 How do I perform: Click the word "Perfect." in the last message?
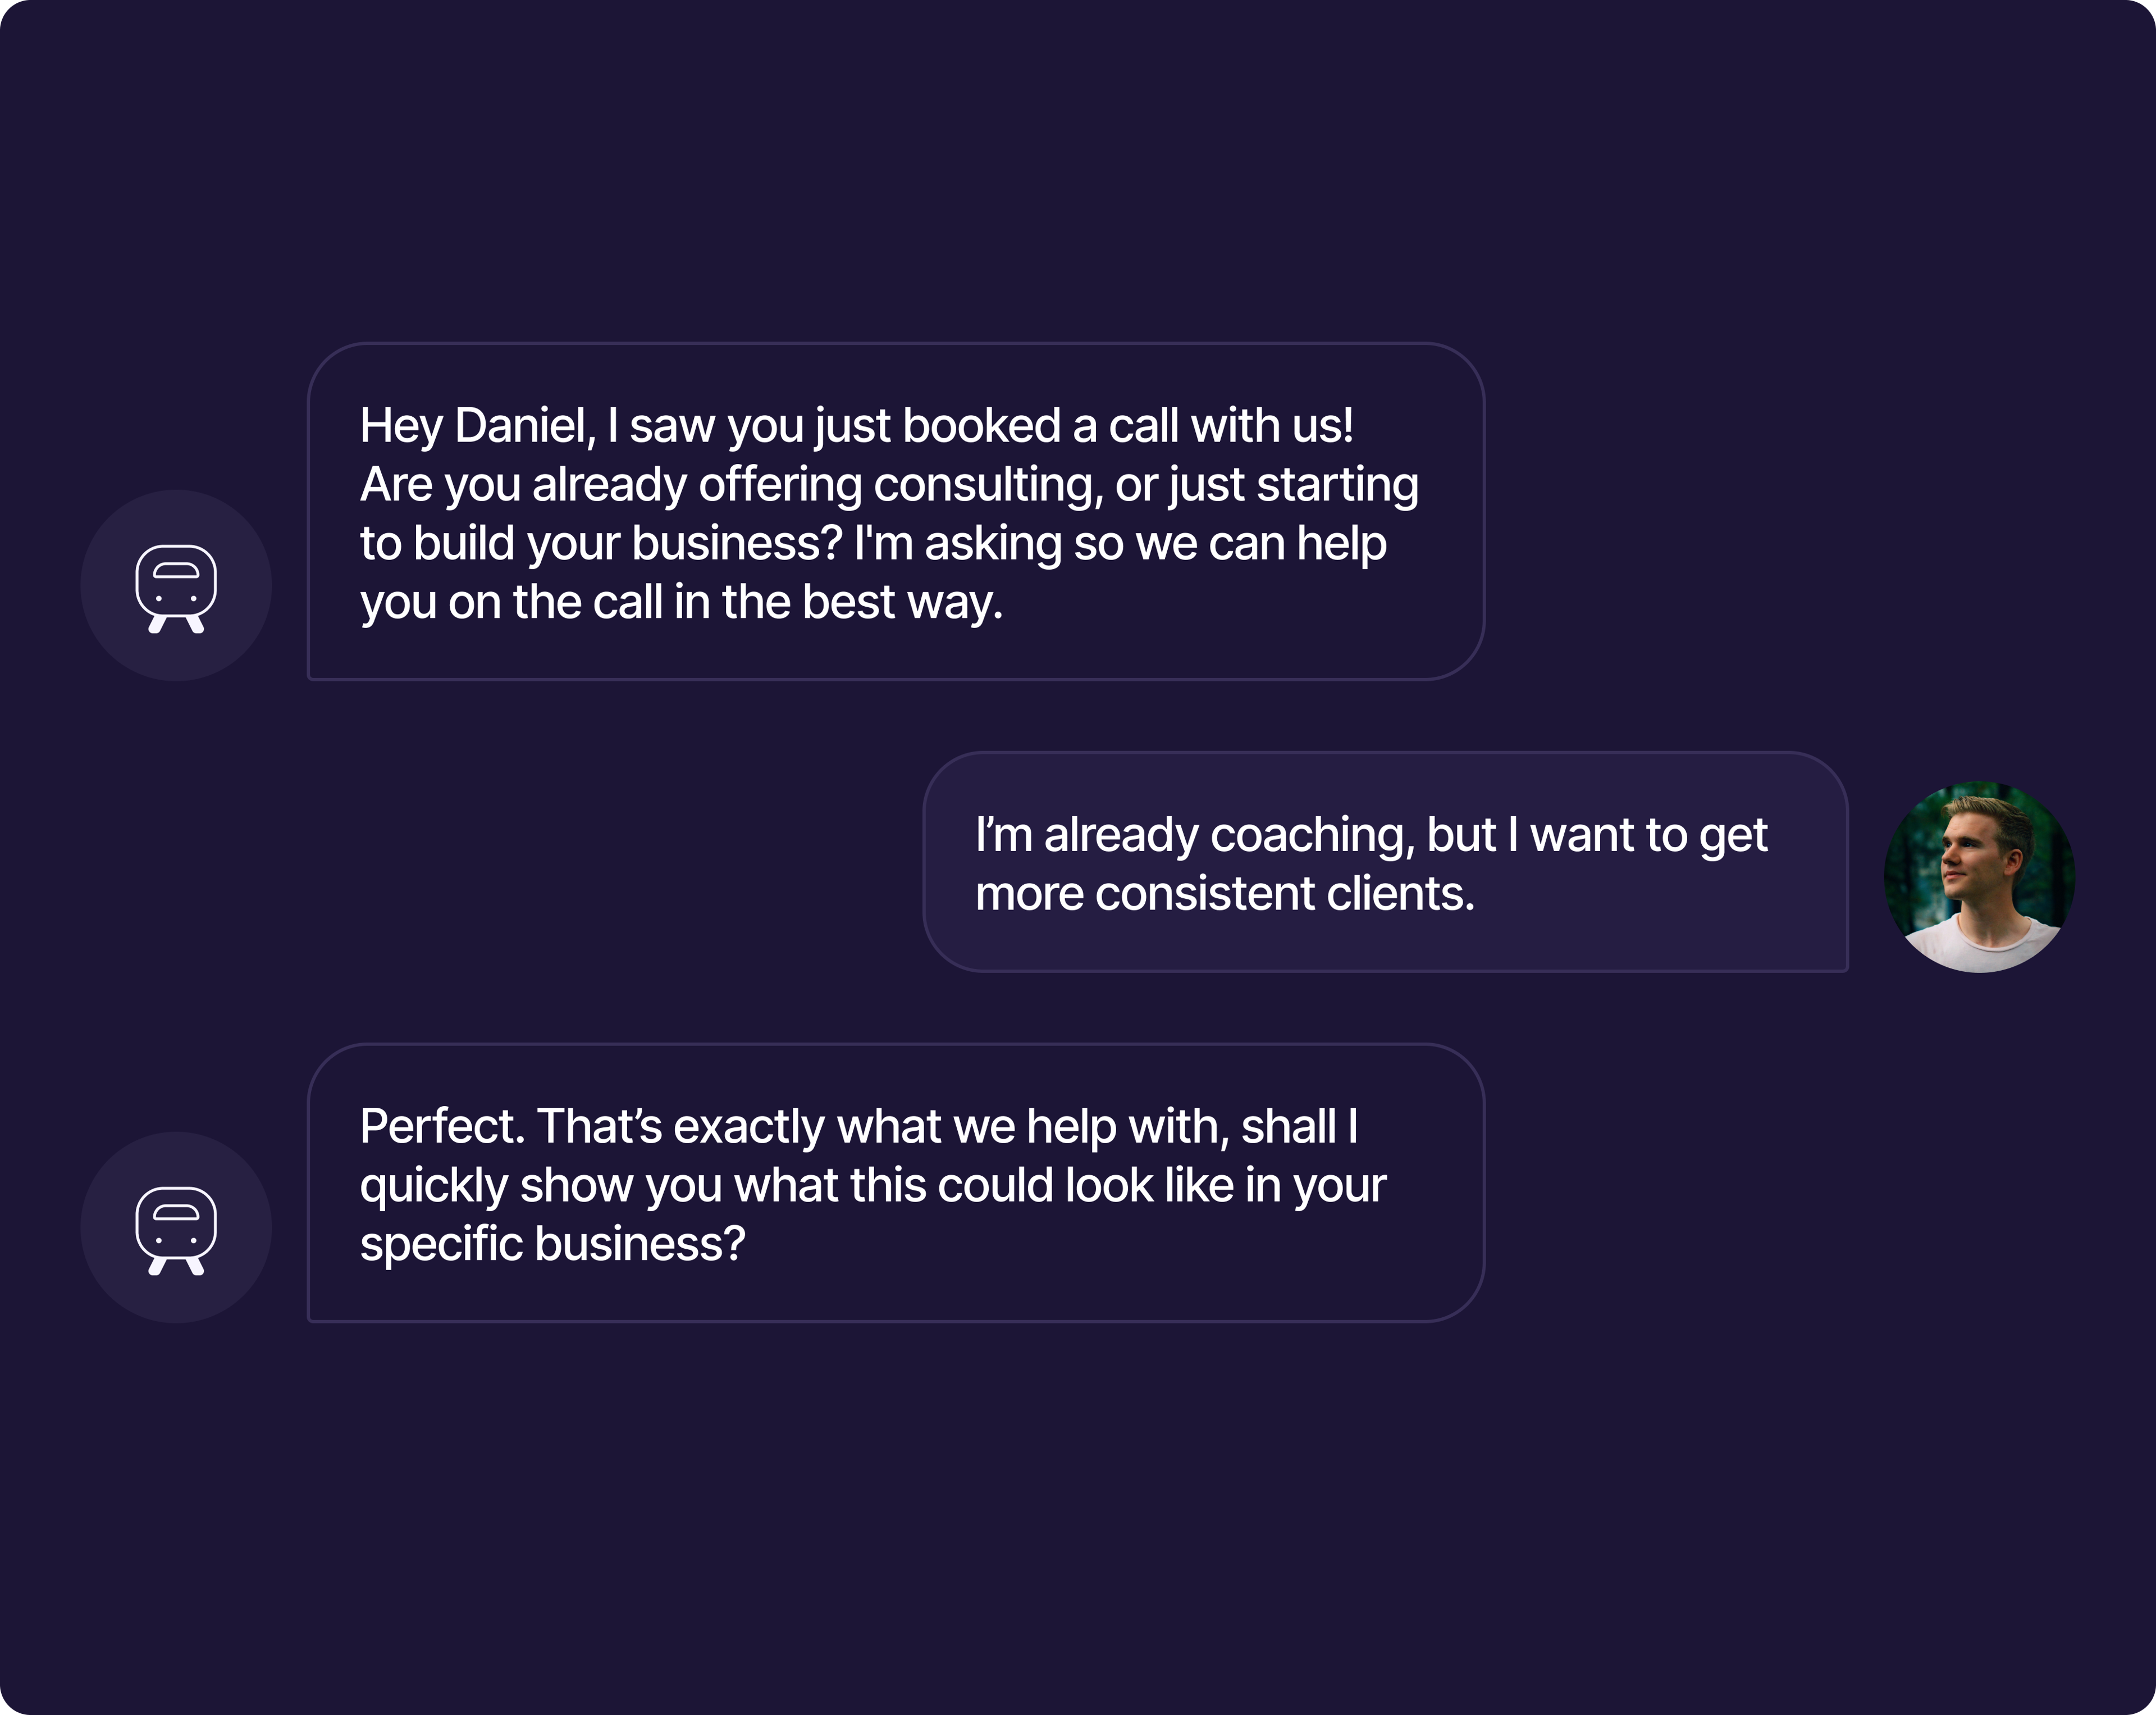coord(441,1127)
